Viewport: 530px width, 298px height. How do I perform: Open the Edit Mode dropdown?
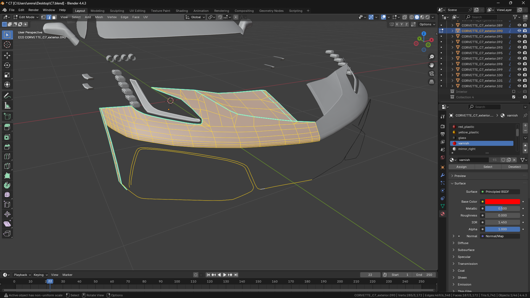click(26, 17)
